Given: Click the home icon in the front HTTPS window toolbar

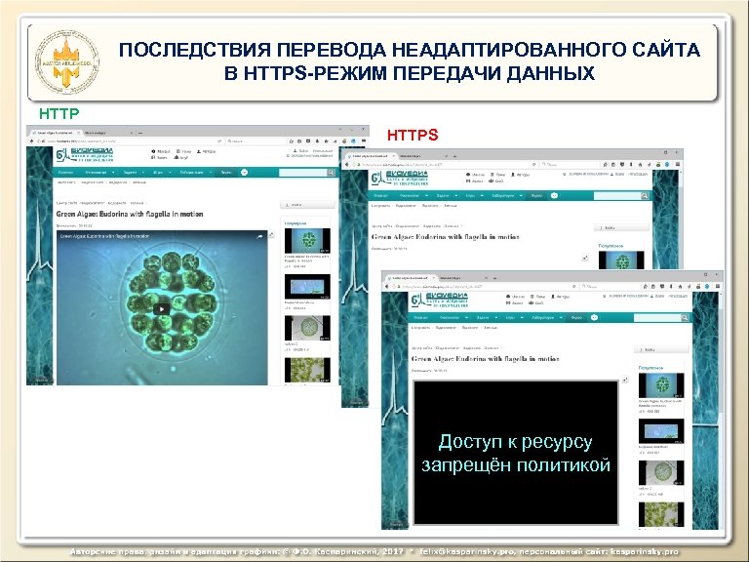Looking at the screenshot, I should point(680,286).
